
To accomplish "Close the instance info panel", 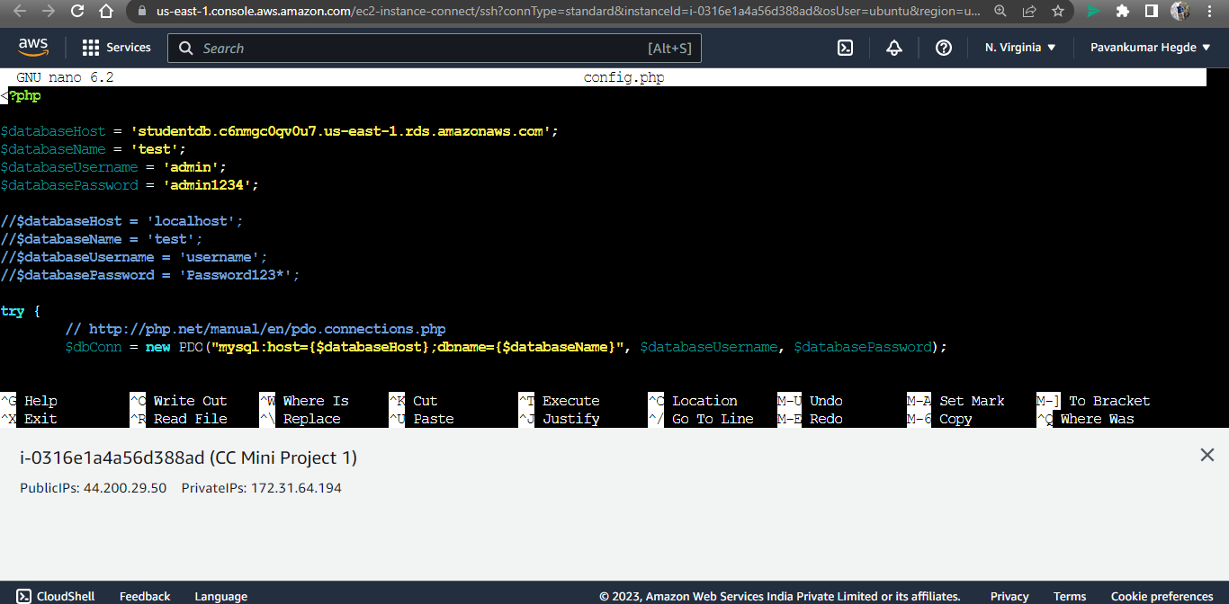I will (x=1207, y=455).
